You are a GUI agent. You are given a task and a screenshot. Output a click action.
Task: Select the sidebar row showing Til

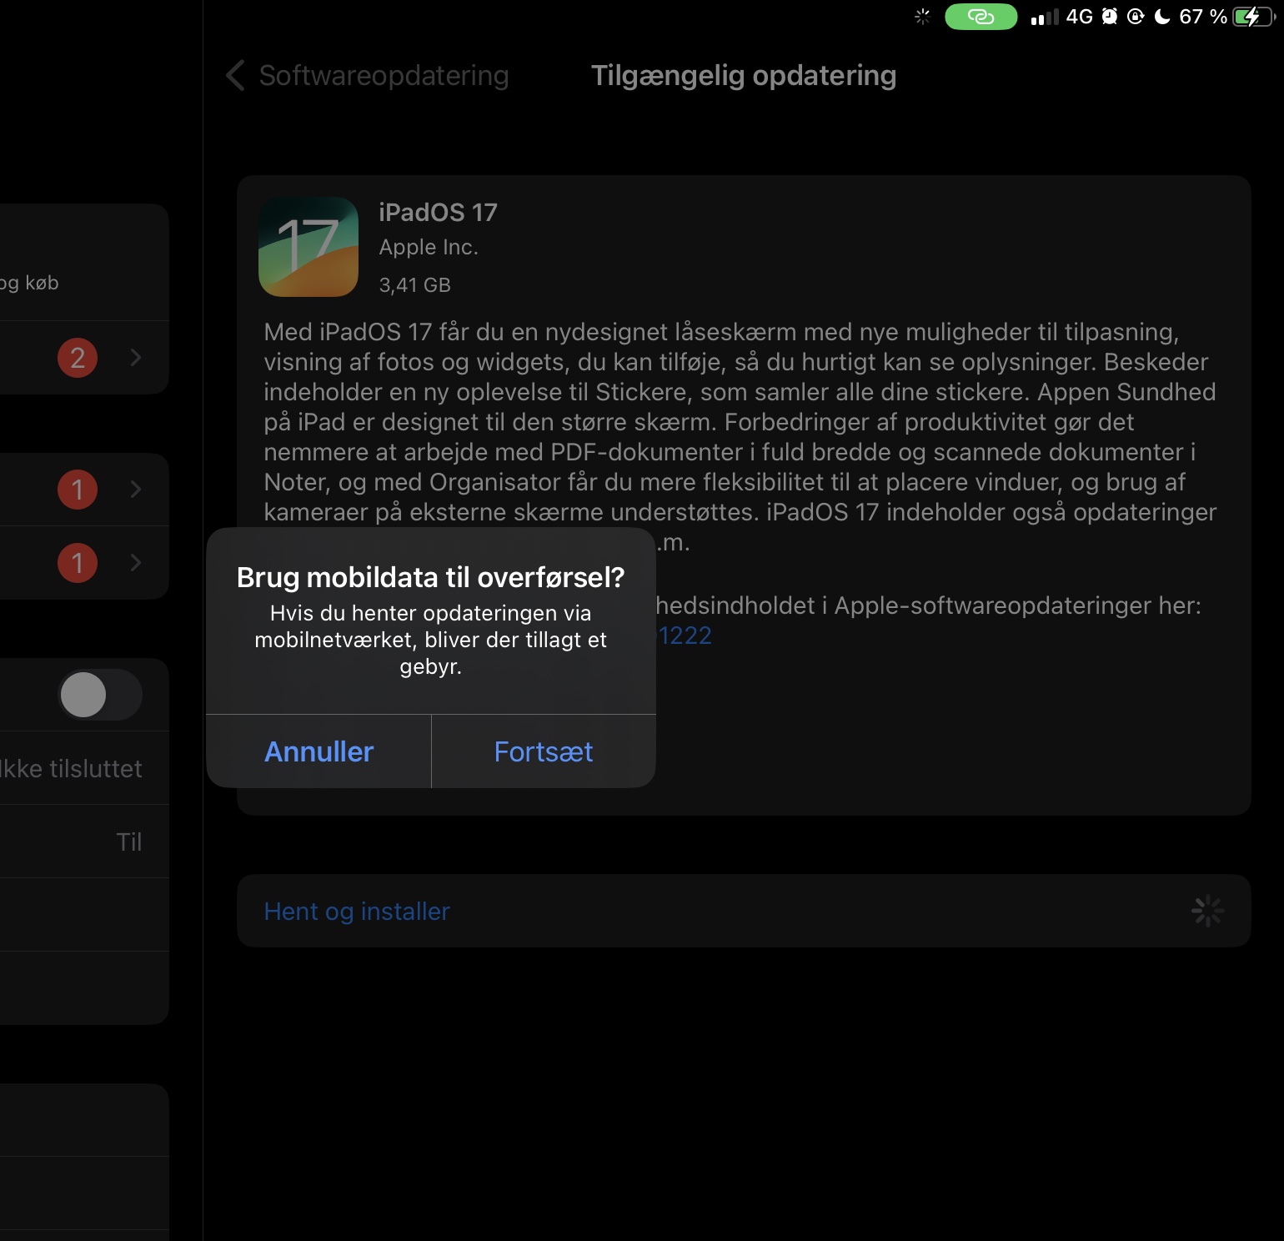pos(83,842)
